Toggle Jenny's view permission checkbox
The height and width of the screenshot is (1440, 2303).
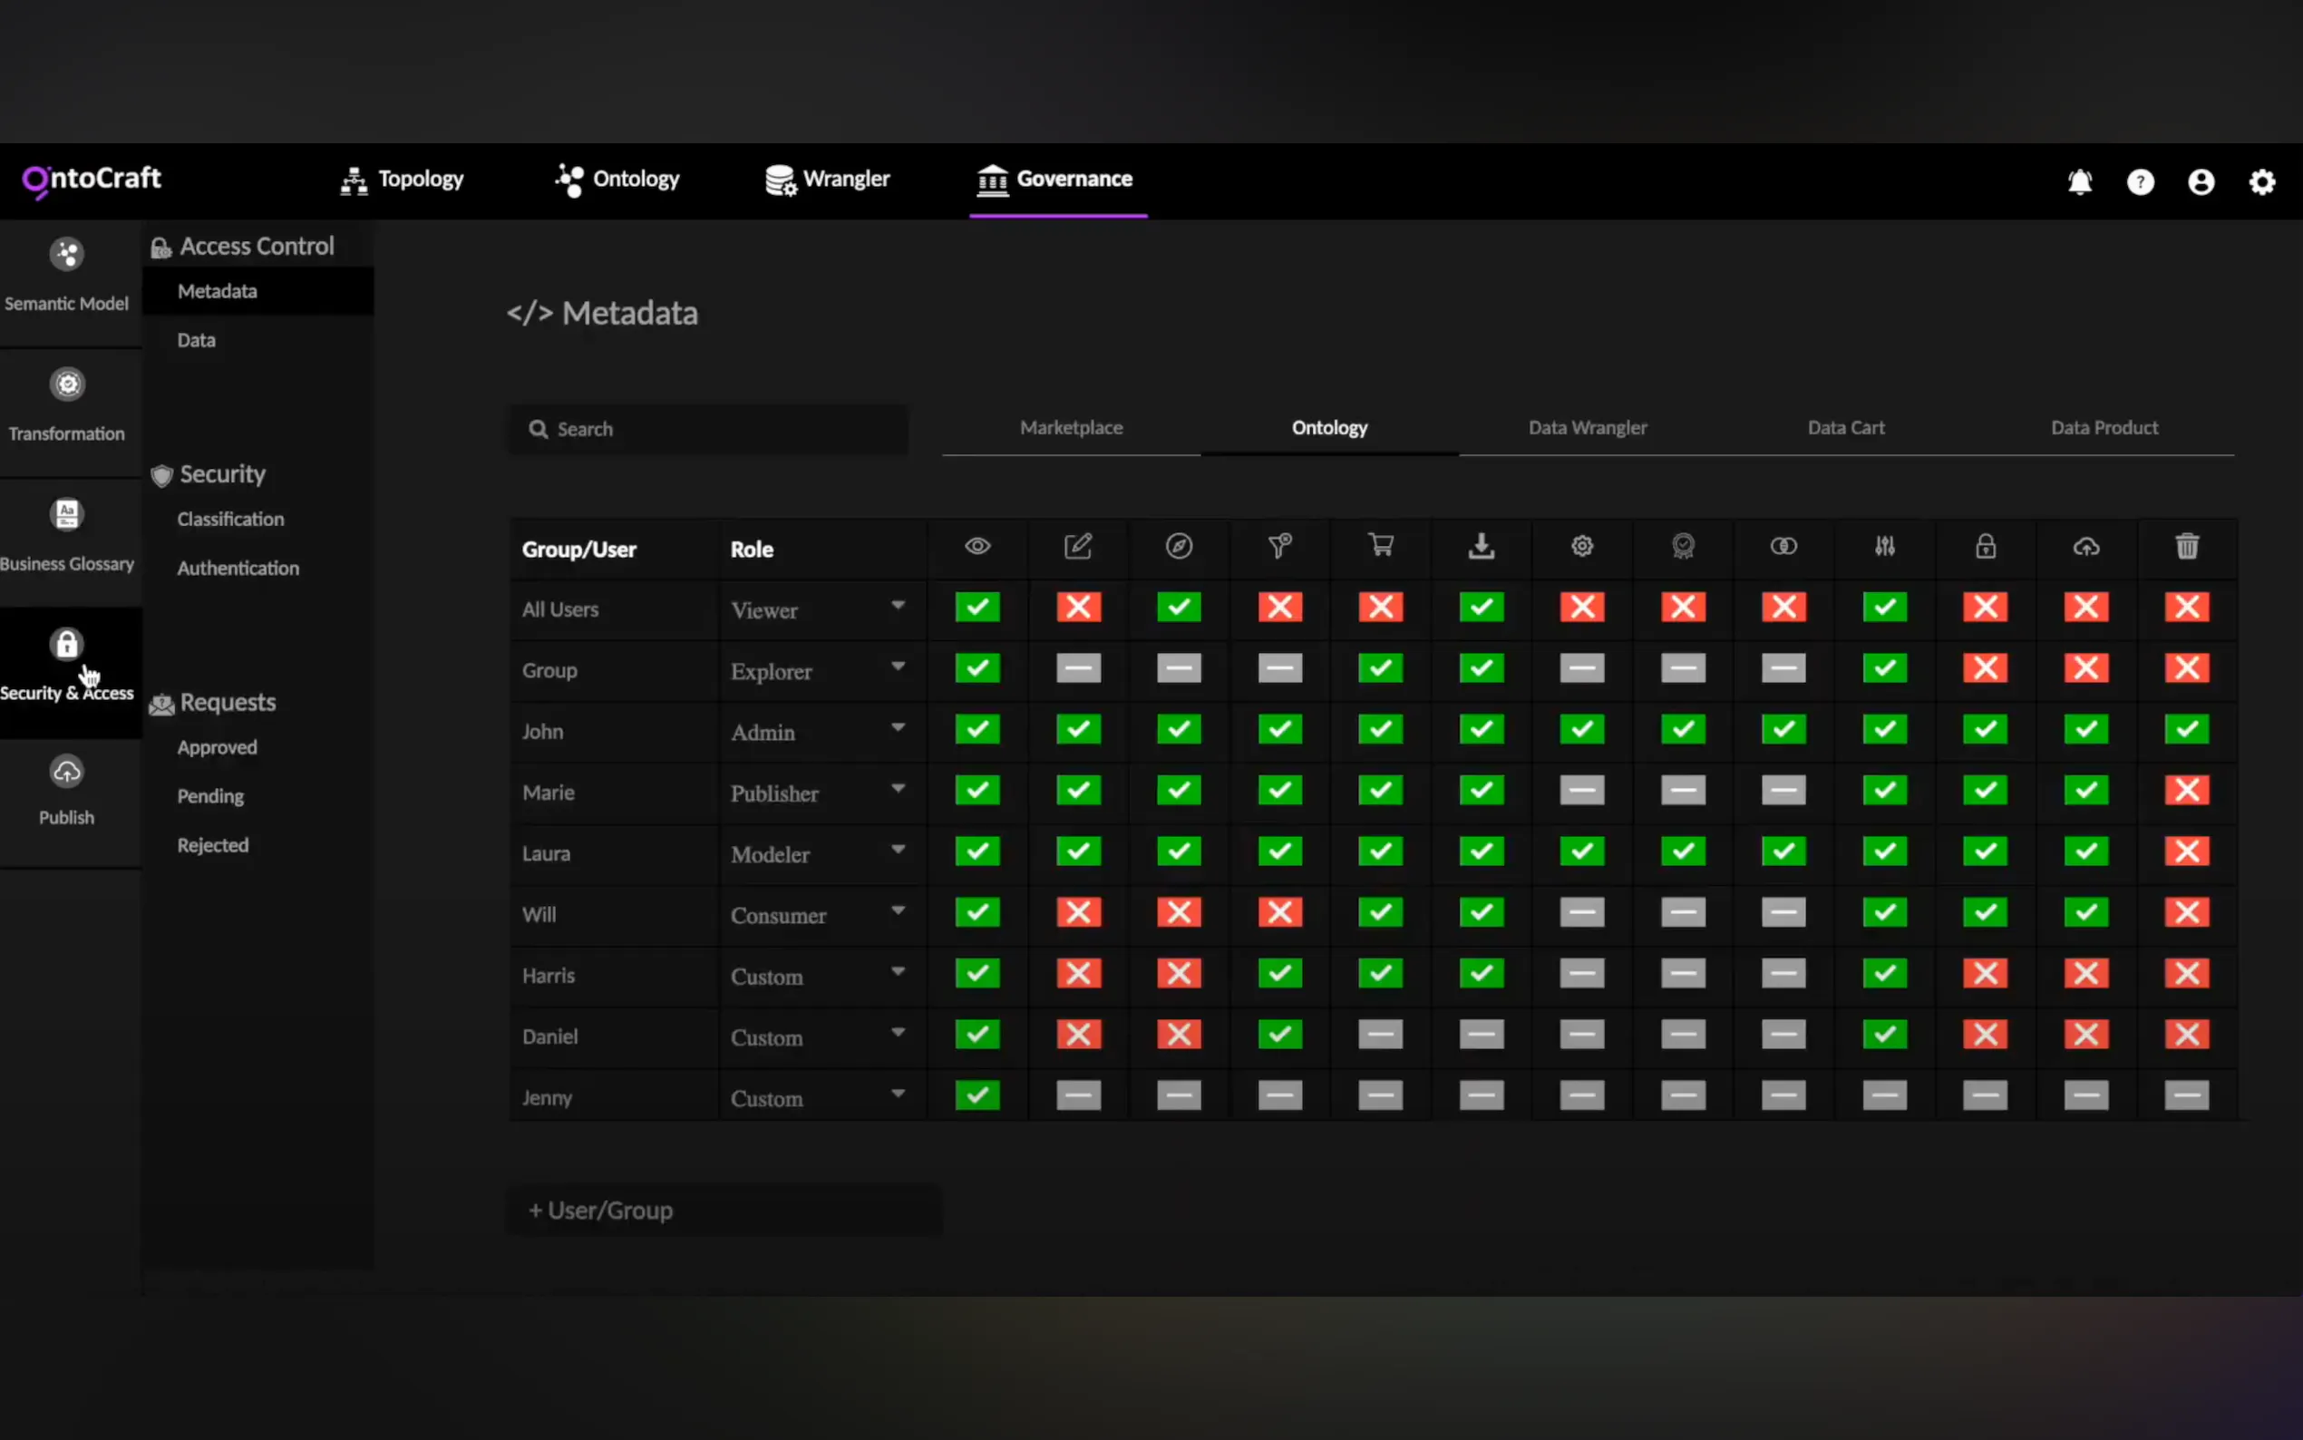[x=977, y=1095]
